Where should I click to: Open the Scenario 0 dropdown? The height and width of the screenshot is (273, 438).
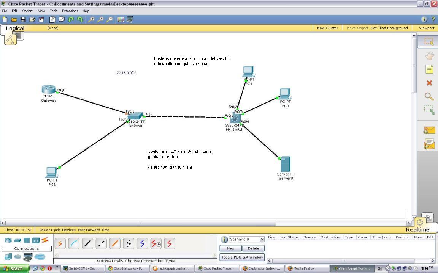click(262, 239)
